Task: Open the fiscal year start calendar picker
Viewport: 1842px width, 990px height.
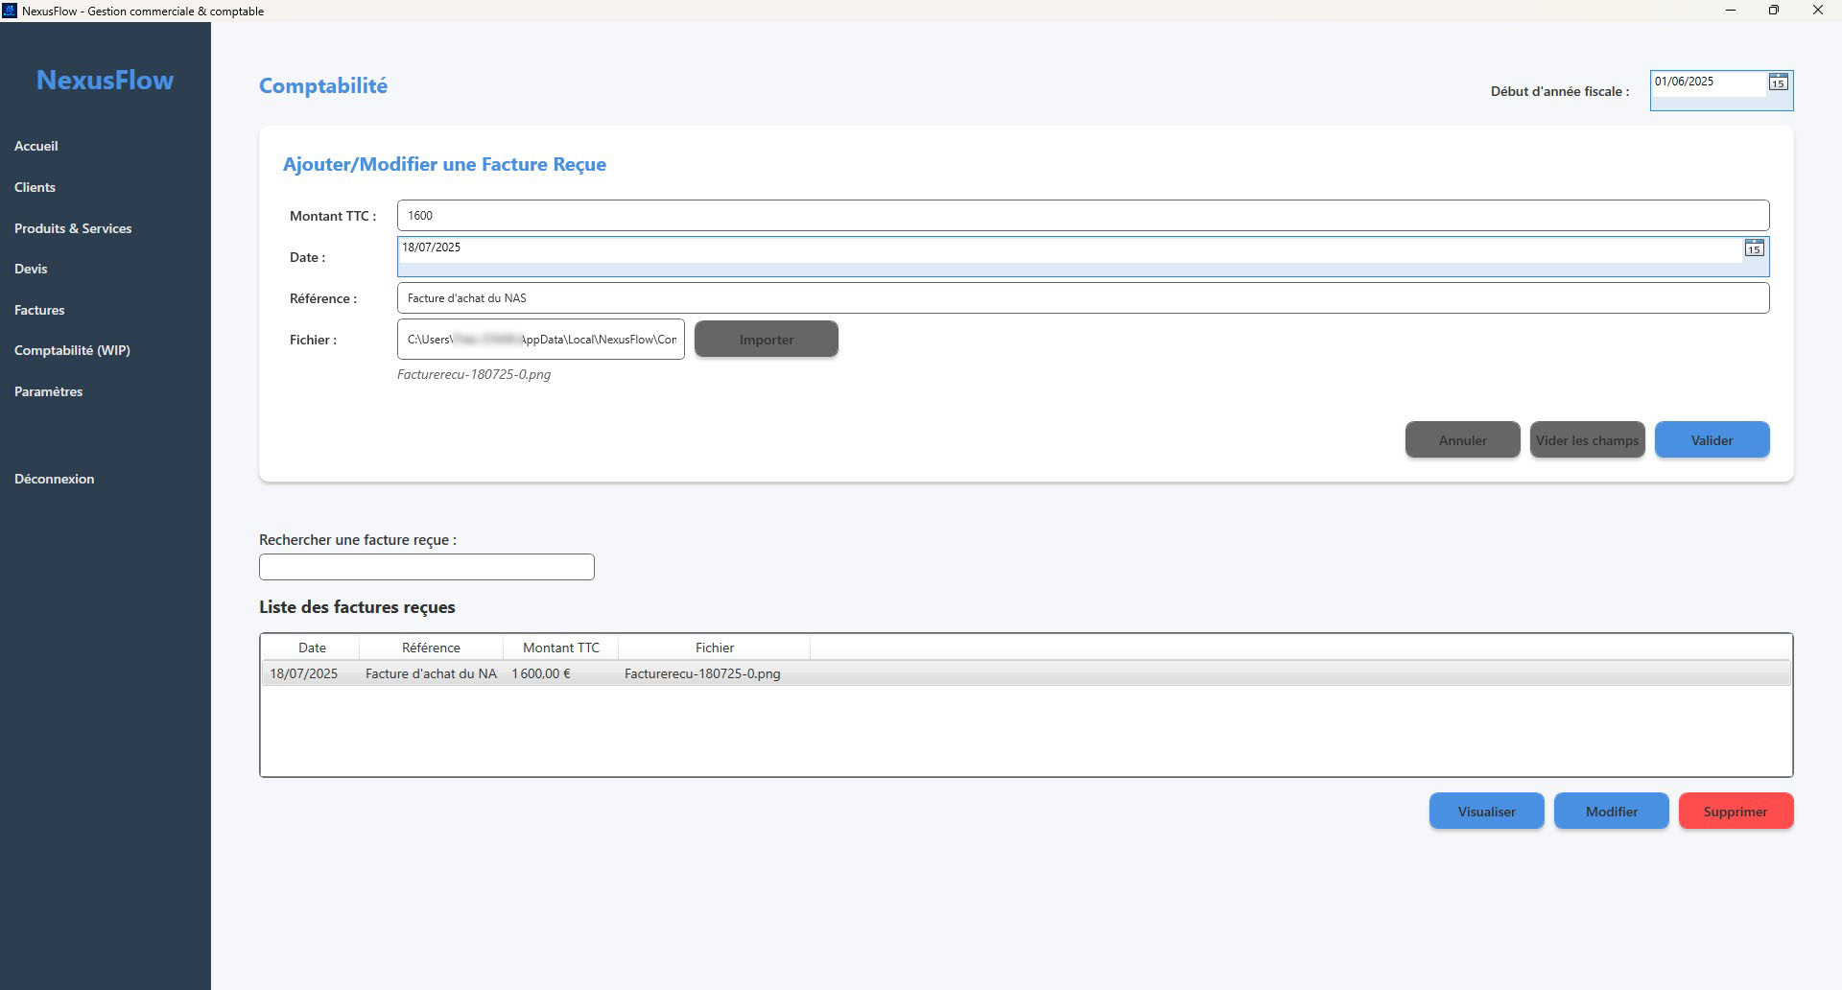Action: 1778,82
